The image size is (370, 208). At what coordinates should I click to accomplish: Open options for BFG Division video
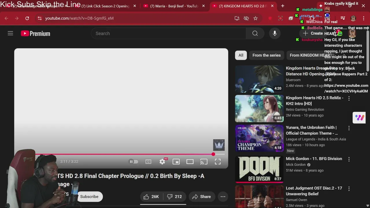(x=349, y=159)
